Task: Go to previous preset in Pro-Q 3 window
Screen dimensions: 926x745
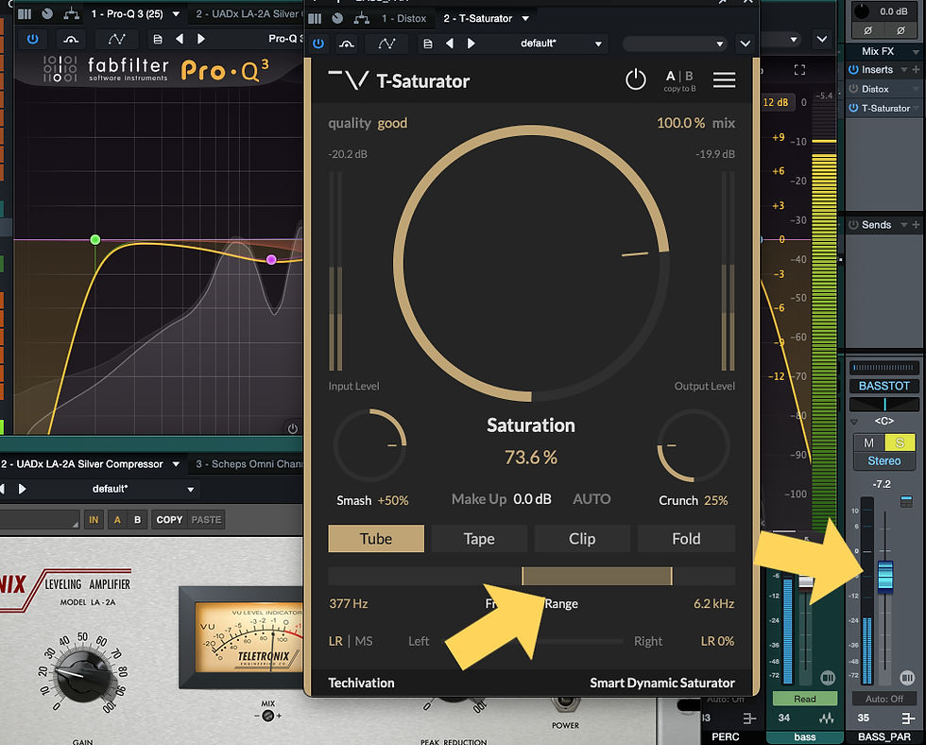Action: coord(179,39)
